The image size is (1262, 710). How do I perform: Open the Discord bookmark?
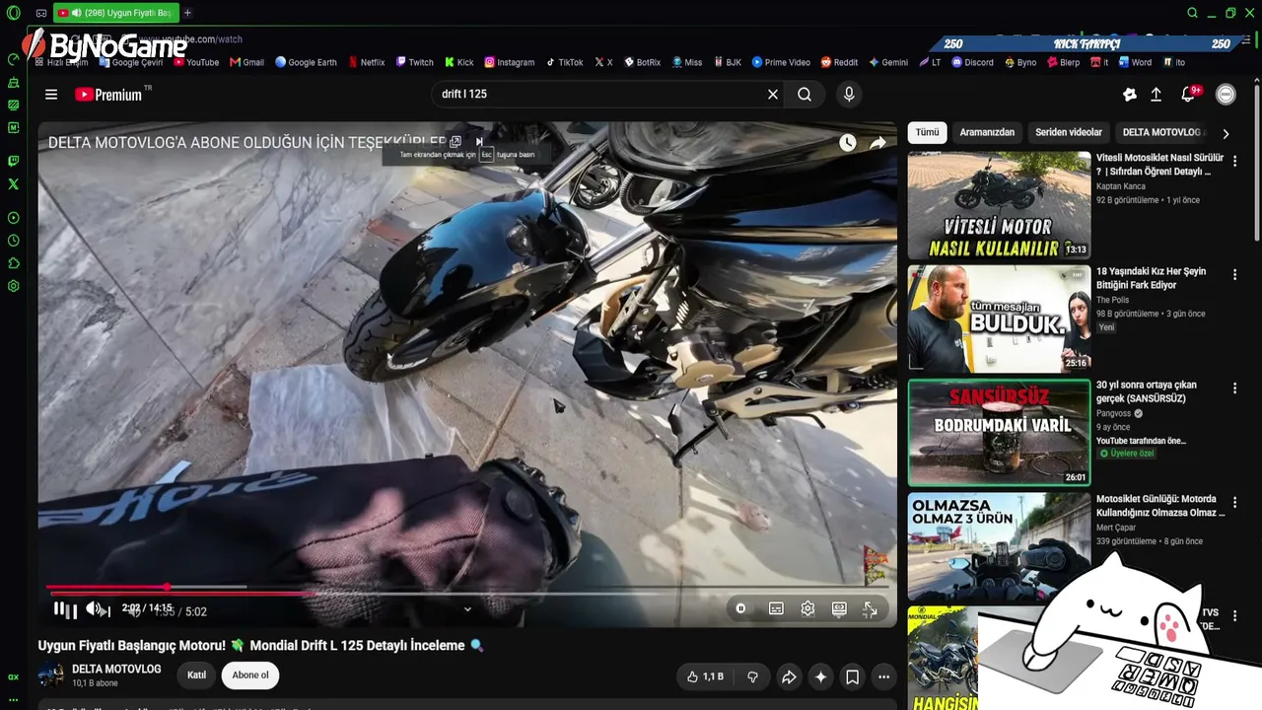[x=972, y=62]
